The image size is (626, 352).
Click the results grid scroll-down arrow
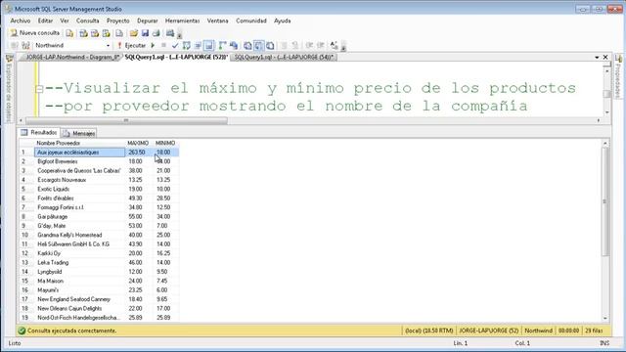pyautogui.click(x=605, y=318)
